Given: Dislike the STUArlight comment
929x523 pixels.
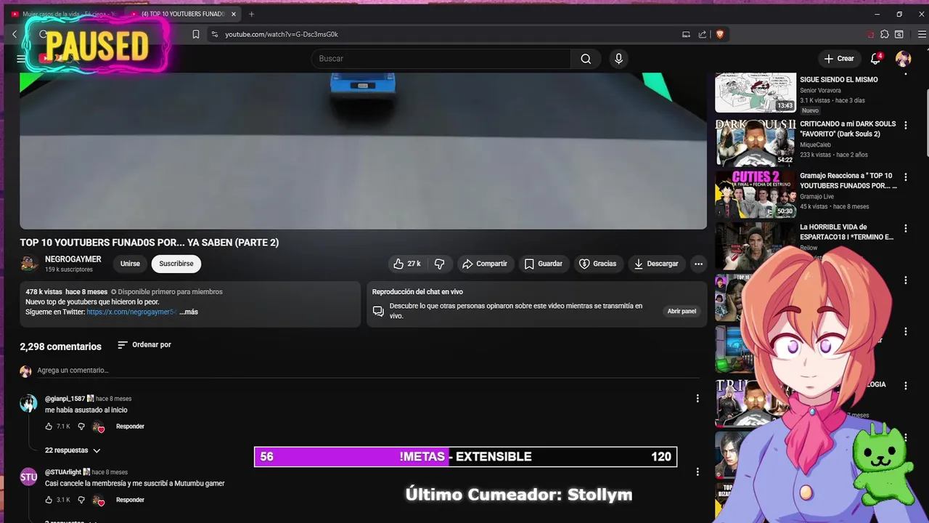Looking at the screenshot, I should (81, 500).
